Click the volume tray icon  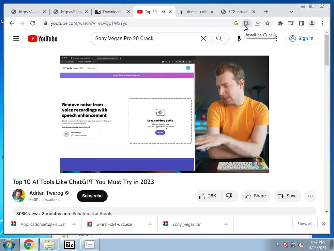click(301, 245)
